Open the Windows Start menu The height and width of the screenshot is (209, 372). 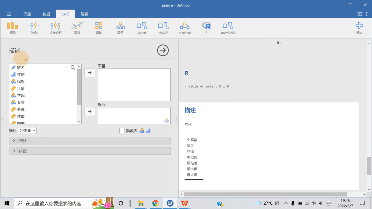7,203
